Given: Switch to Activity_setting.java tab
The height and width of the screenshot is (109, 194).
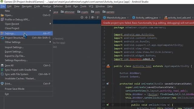Looking at the screenshot, I should click(147, 18).
